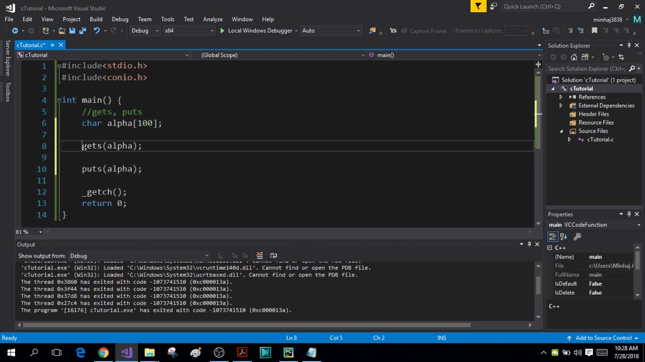Viewport: 645px width, 362px height.
Task: Click the feedback flag notification icon
Action: click(x=478, y=6)
